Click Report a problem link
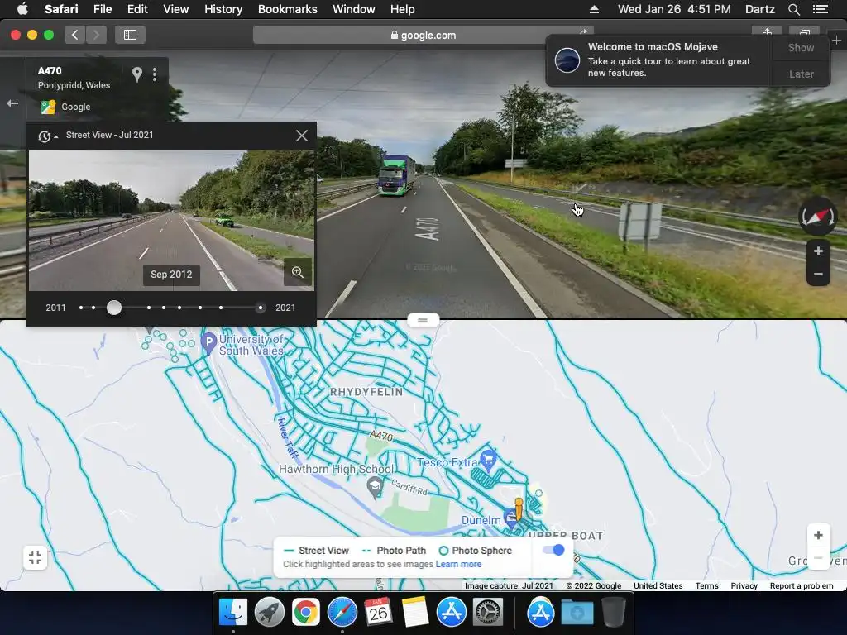The width and height of the screenshot is (847, 635). click(x=802, y=586)
